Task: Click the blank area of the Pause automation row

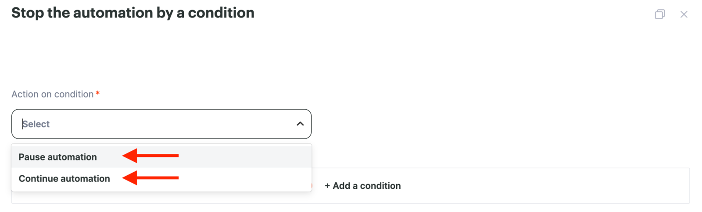Action: [246, 157]
